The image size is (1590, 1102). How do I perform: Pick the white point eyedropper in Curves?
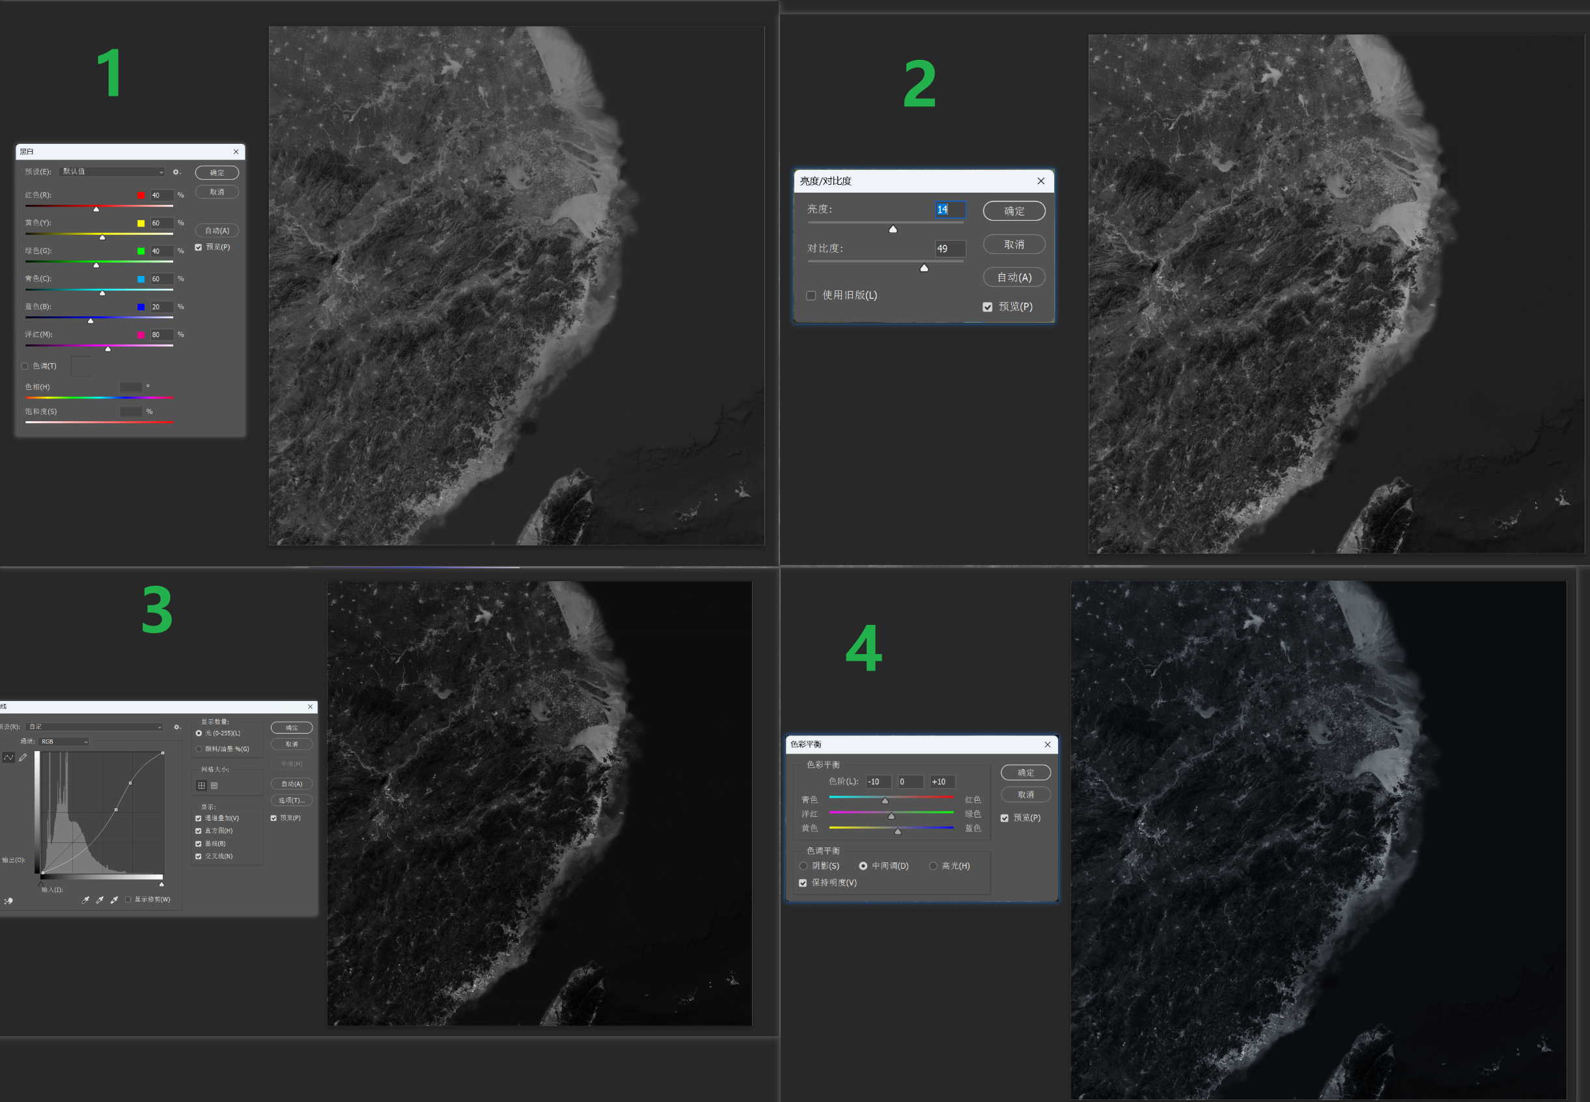pyautogui.click(x=115, y=900)
